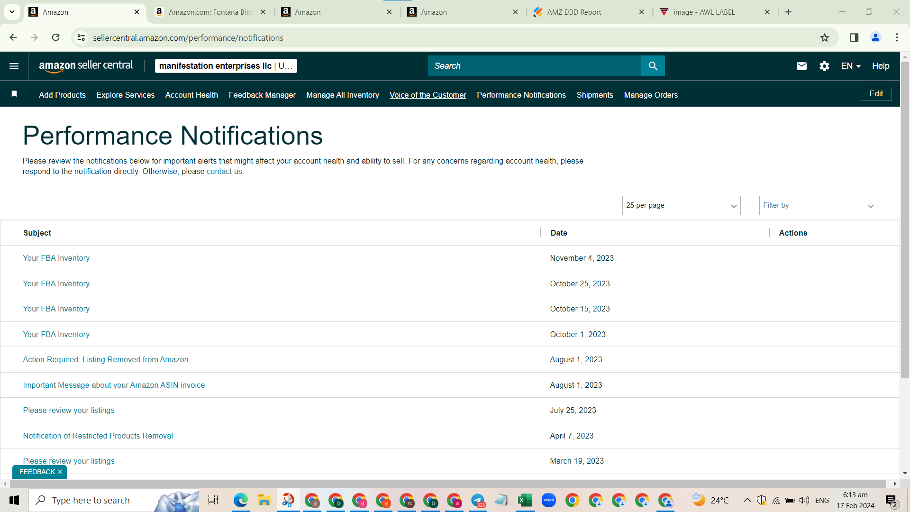The image size is (910, 512).
Task: Click the Chrome profile avatar icon
Action: [x=875, y=37]
